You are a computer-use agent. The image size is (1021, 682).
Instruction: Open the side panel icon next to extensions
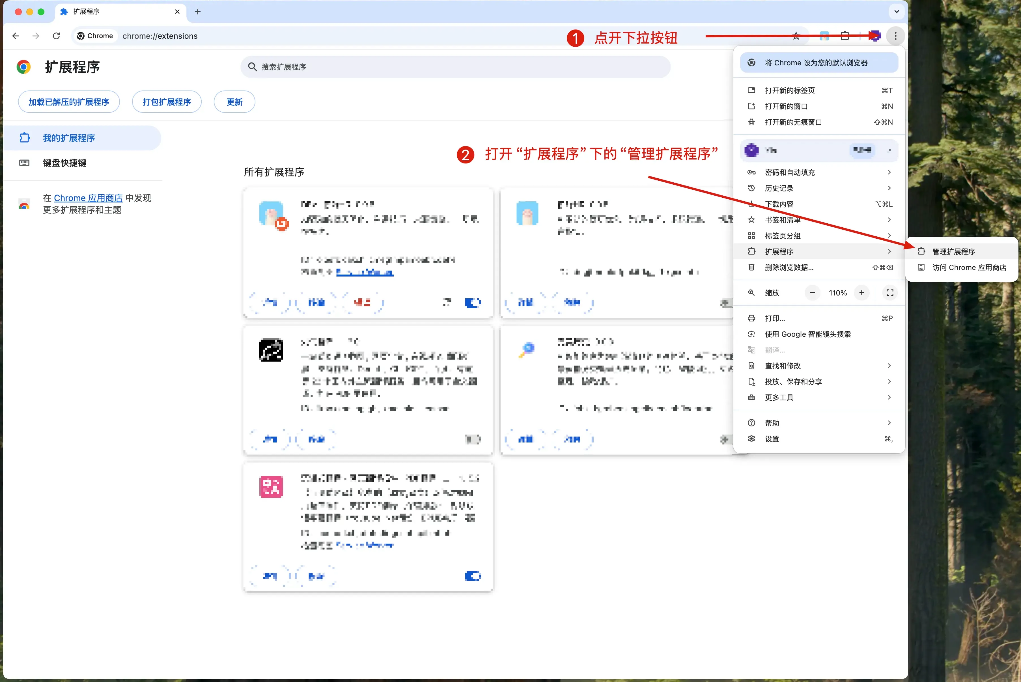845,36
